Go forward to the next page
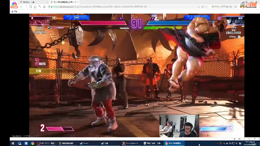Image resolution: width=260 pixels, height=146 pixels. coord(26,7)
